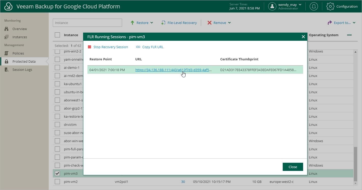Click the user avatar icon

[272, 6]
